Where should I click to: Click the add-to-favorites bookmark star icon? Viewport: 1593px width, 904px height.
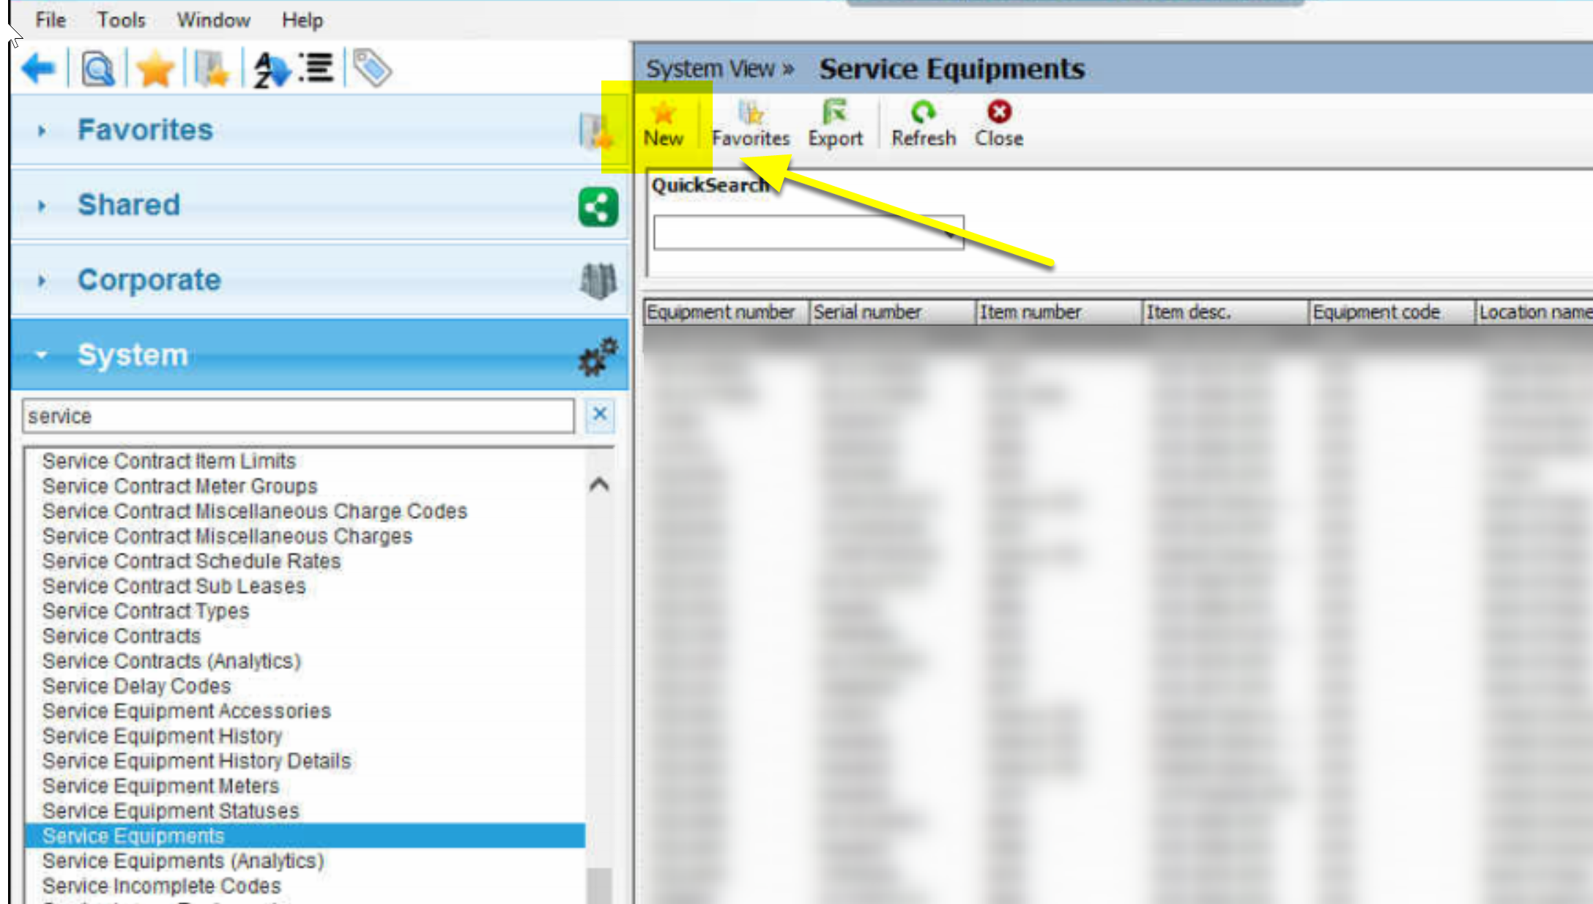[x=212, y=70]
